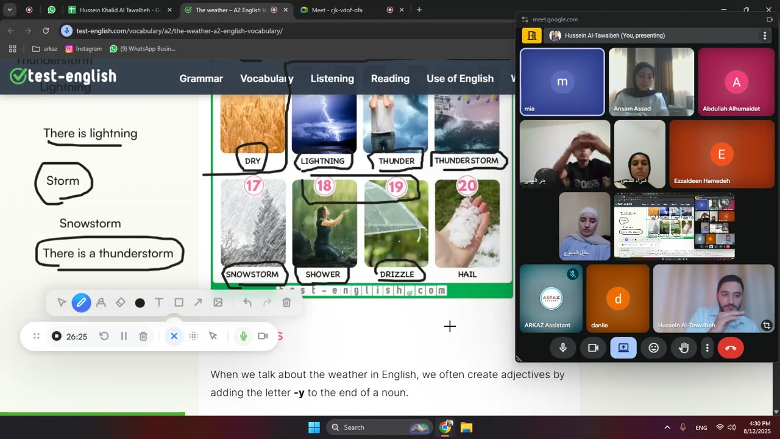This screenshot has height=439, width=780.
Task: Click the yellow meeting details icon
Action: pyautogui.click(x=531, y=35)
